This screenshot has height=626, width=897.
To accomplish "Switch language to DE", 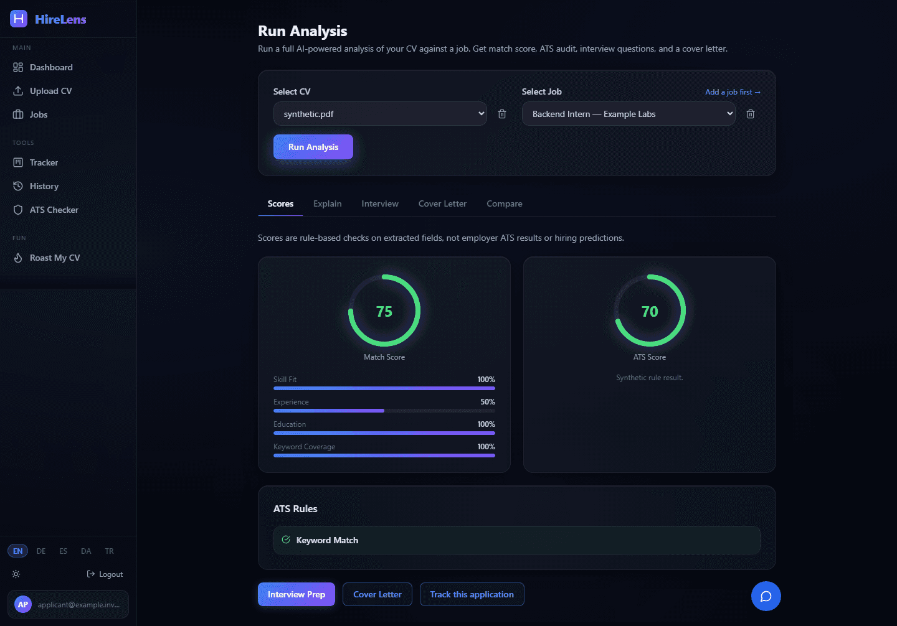I will pos(41,551).
